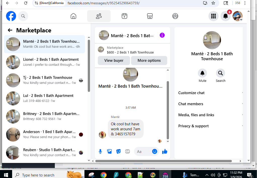The height and width of the screenshot is (178, 257).
Task: Open the 358 browser extension icon
Action: pos(237,3)
